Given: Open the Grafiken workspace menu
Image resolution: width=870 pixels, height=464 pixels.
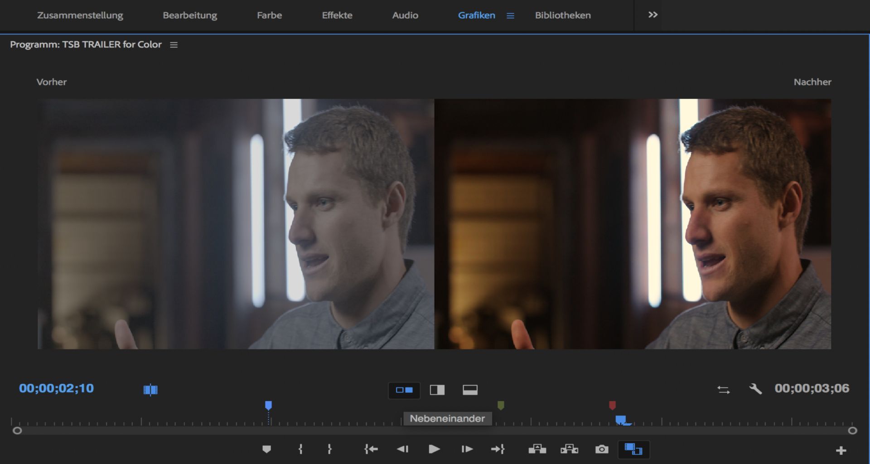Looking at the screenshot, I should [510, 15].
